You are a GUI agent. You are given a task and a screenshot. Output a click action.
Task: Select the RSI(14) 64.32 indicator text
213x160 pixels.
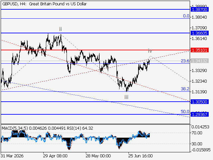pos(80,128)
